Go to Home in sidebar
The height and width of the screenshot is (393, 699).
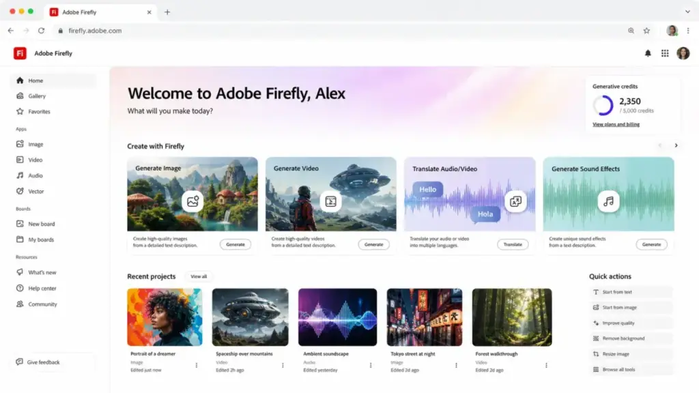coord(53,81)
